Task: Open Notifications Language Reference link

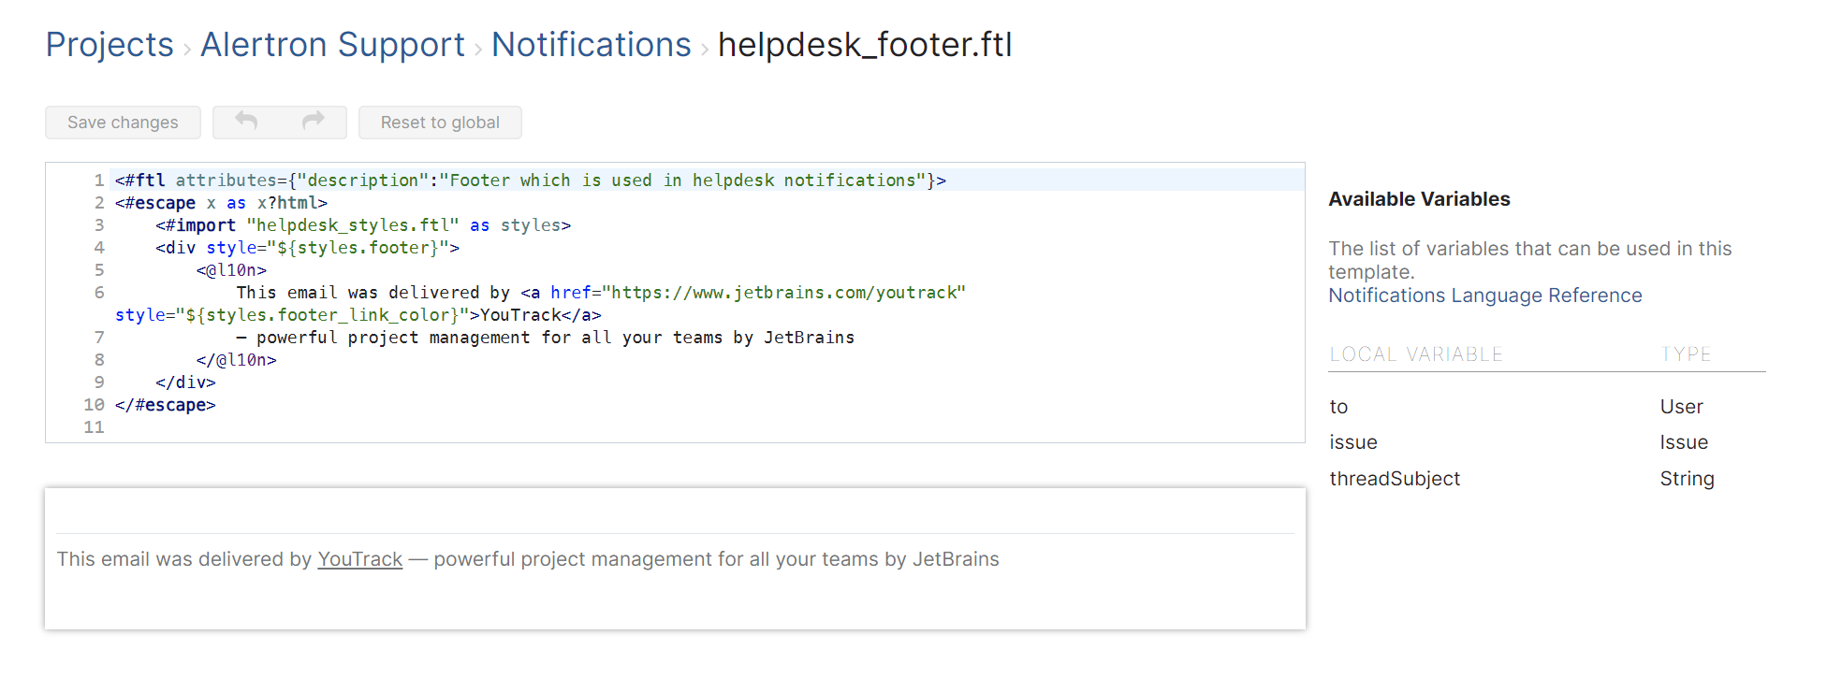Action: [x=1484, y=296]
